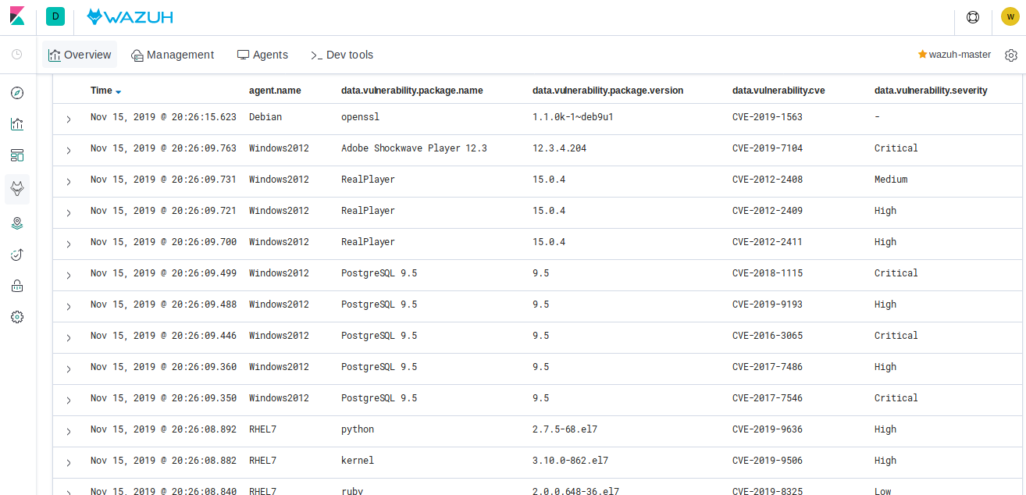Expand the CVE-2016-3065 PostgreSQL row

(x=69, y=337)
